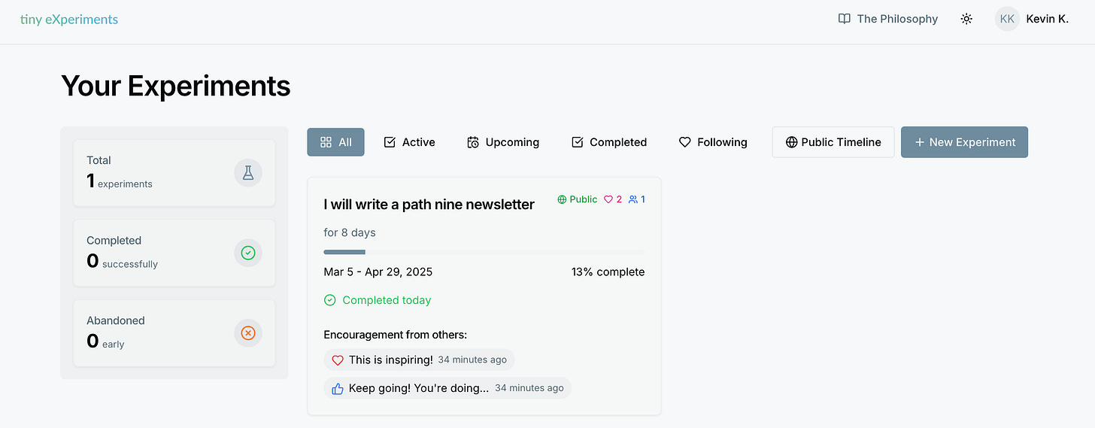Open The Philosophy page link

pos(888,19)
